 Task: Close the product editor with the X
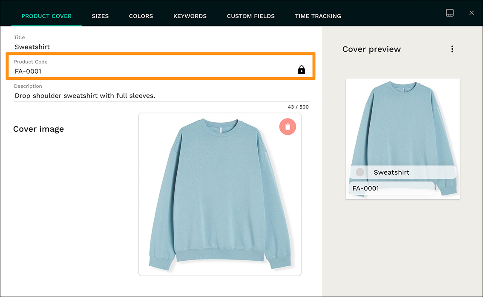click(471, 13)
